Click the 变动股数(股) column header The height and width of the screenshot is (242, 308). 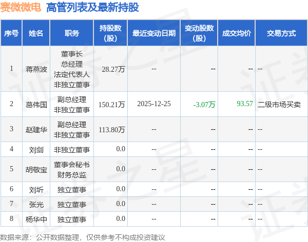pos(199,33)
